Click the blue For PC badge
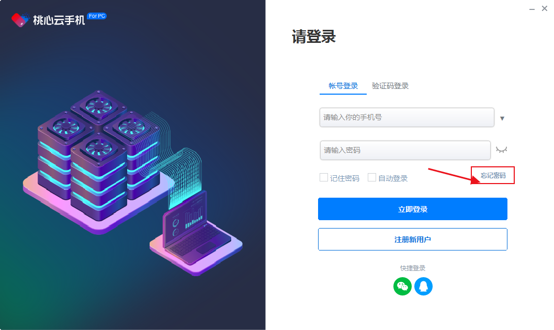 [97, 16]
